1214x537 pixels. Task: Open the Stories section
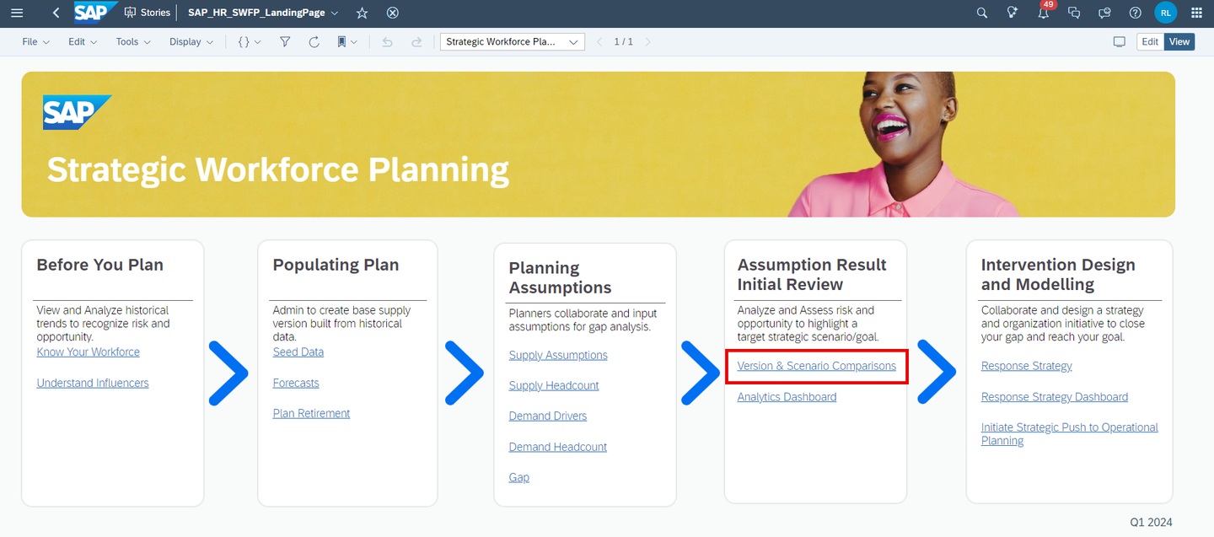(147, 13)
